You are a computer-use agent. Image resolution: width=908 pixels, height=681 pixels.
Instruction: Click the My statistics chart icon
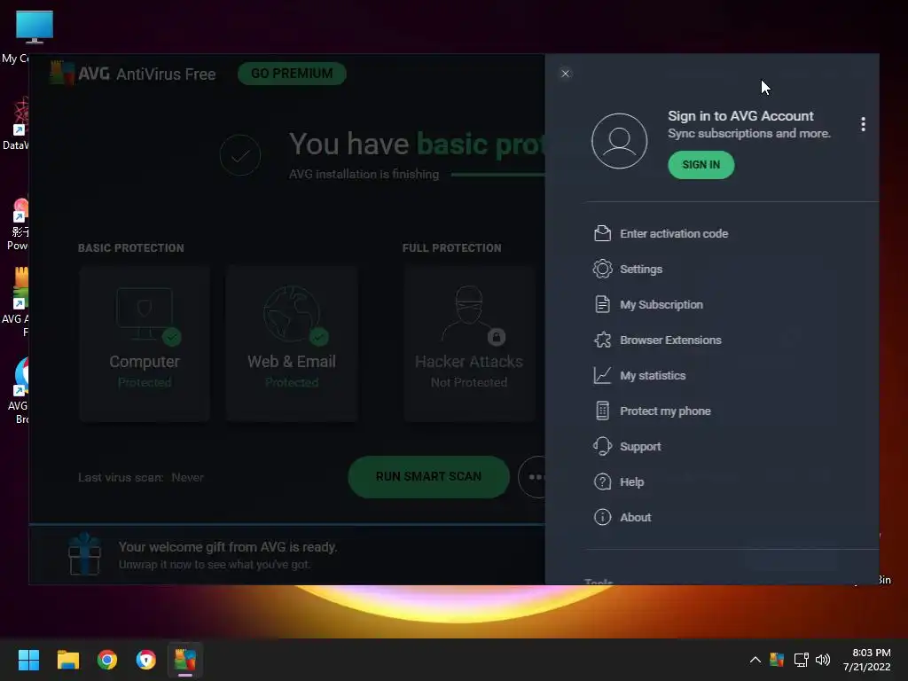coord(602,375)
